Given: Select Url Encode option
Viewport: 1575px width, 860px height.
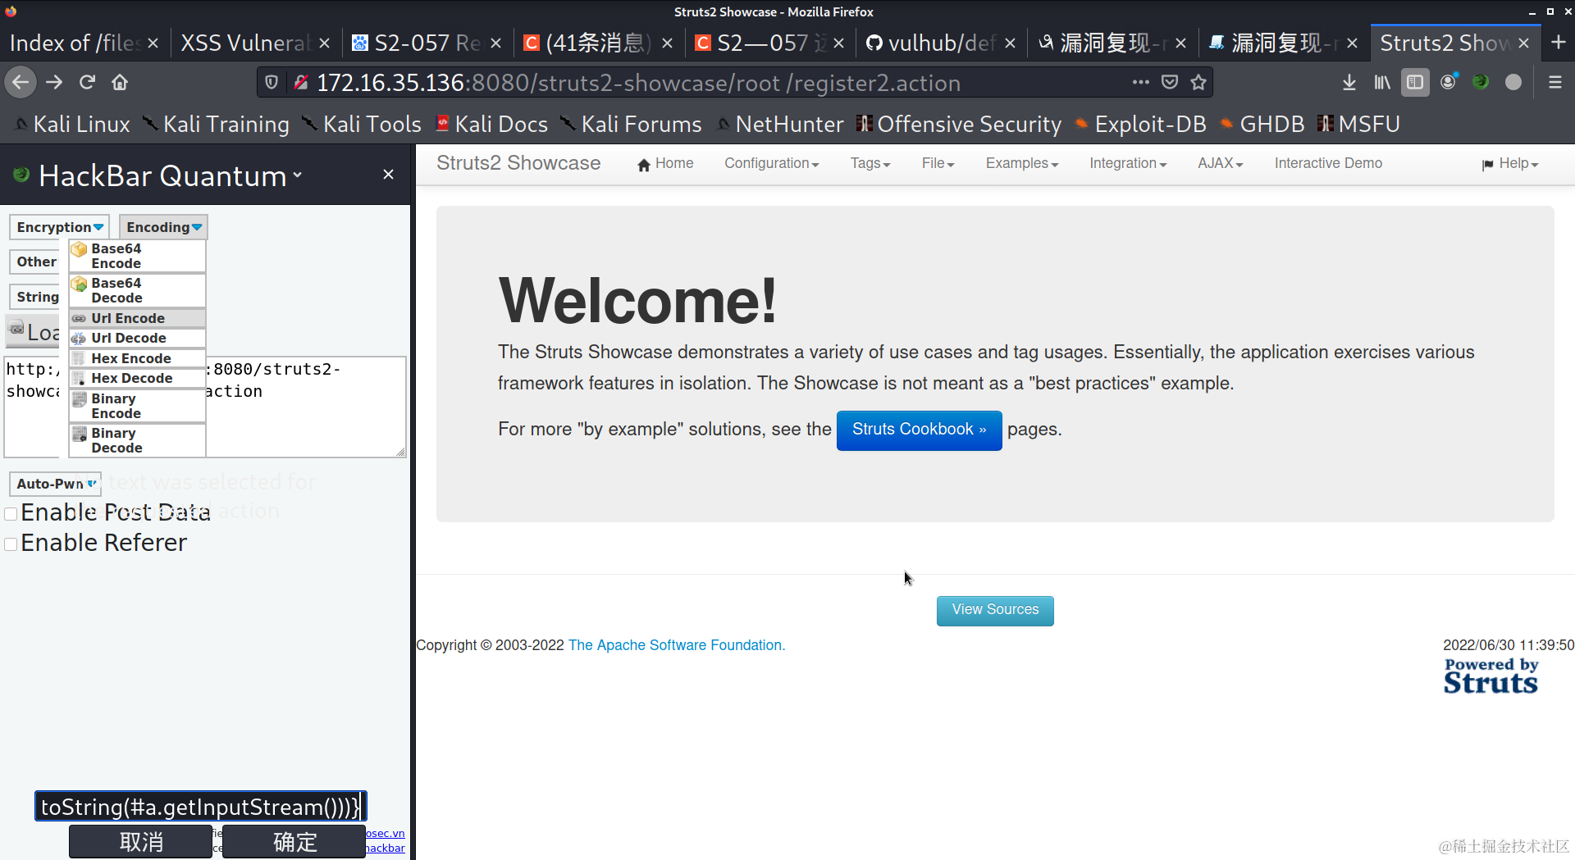Looking at the screenshot, I should point(137,318).
